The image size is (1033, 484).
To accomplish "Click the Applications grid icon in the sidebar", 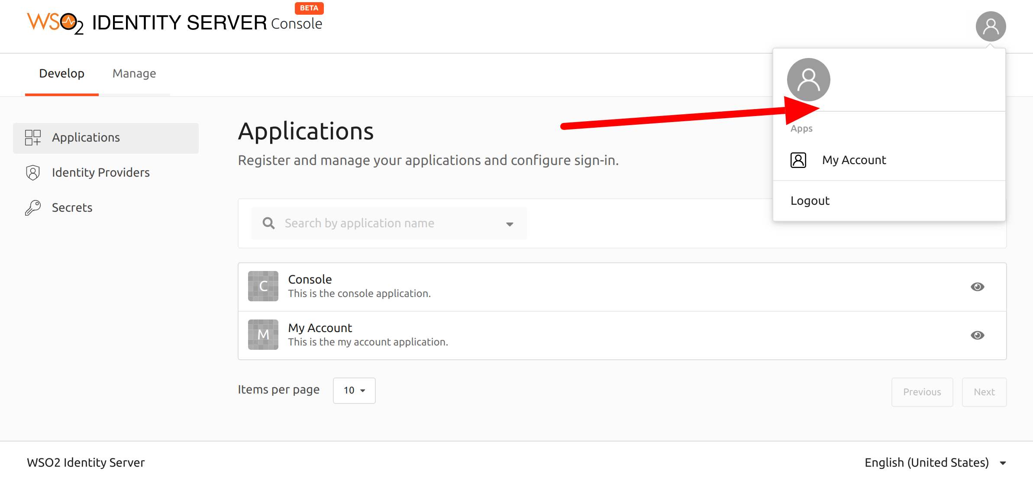I will (33, 138).
